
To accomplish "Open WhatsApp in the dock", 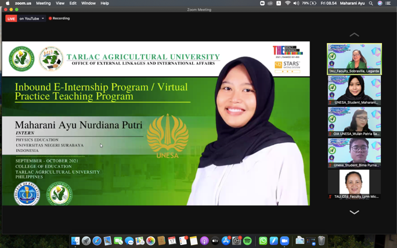I will pyautogui.click(x=263, y=241).
